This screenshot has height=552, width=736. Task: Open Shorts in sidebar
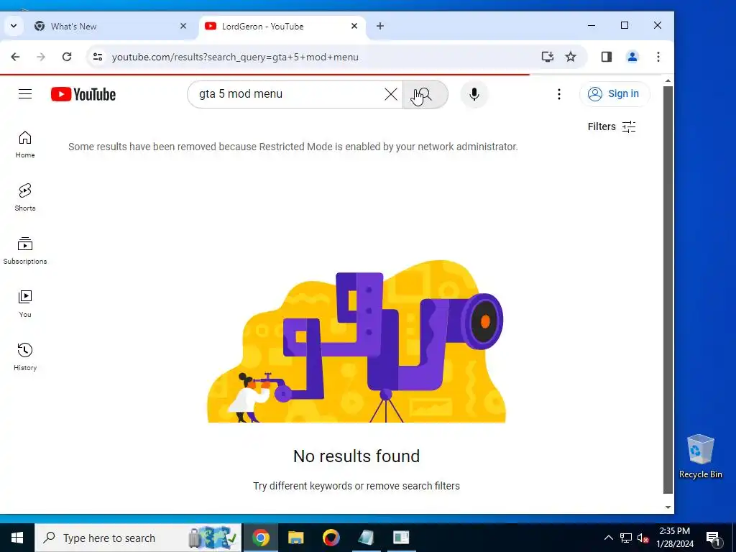pyautogui.click(x=25, y=197)
